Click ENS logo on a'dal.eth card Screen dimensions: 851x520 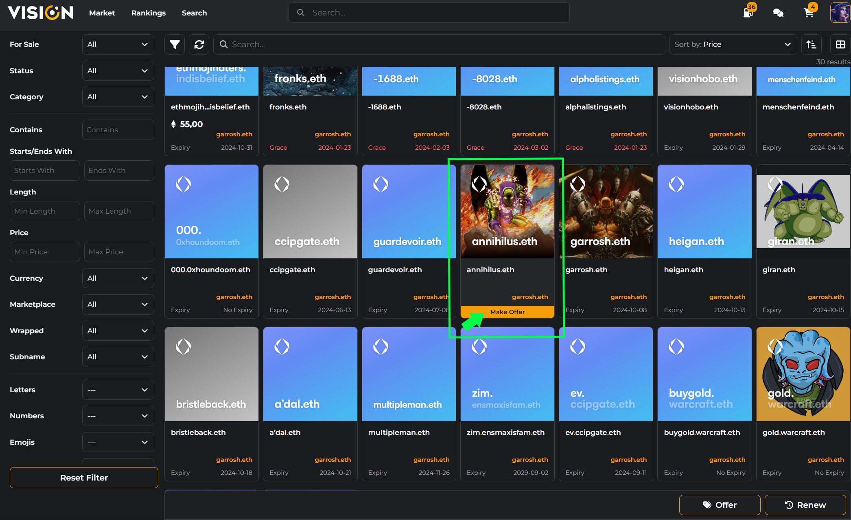click(x=282, y=347)
